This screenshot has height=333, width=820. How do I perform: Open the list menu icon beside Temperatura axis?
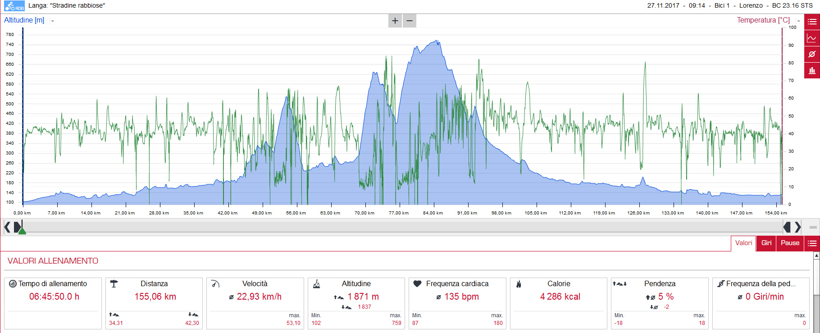click(812, 22)
